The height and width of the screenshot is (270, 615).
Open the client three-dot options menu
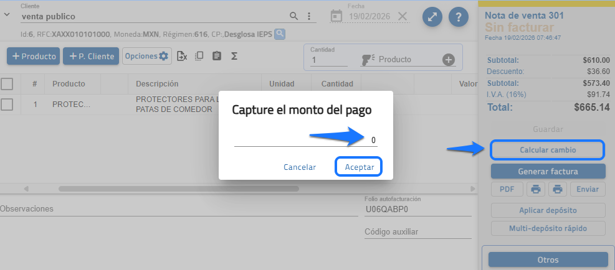click(309, 16)
